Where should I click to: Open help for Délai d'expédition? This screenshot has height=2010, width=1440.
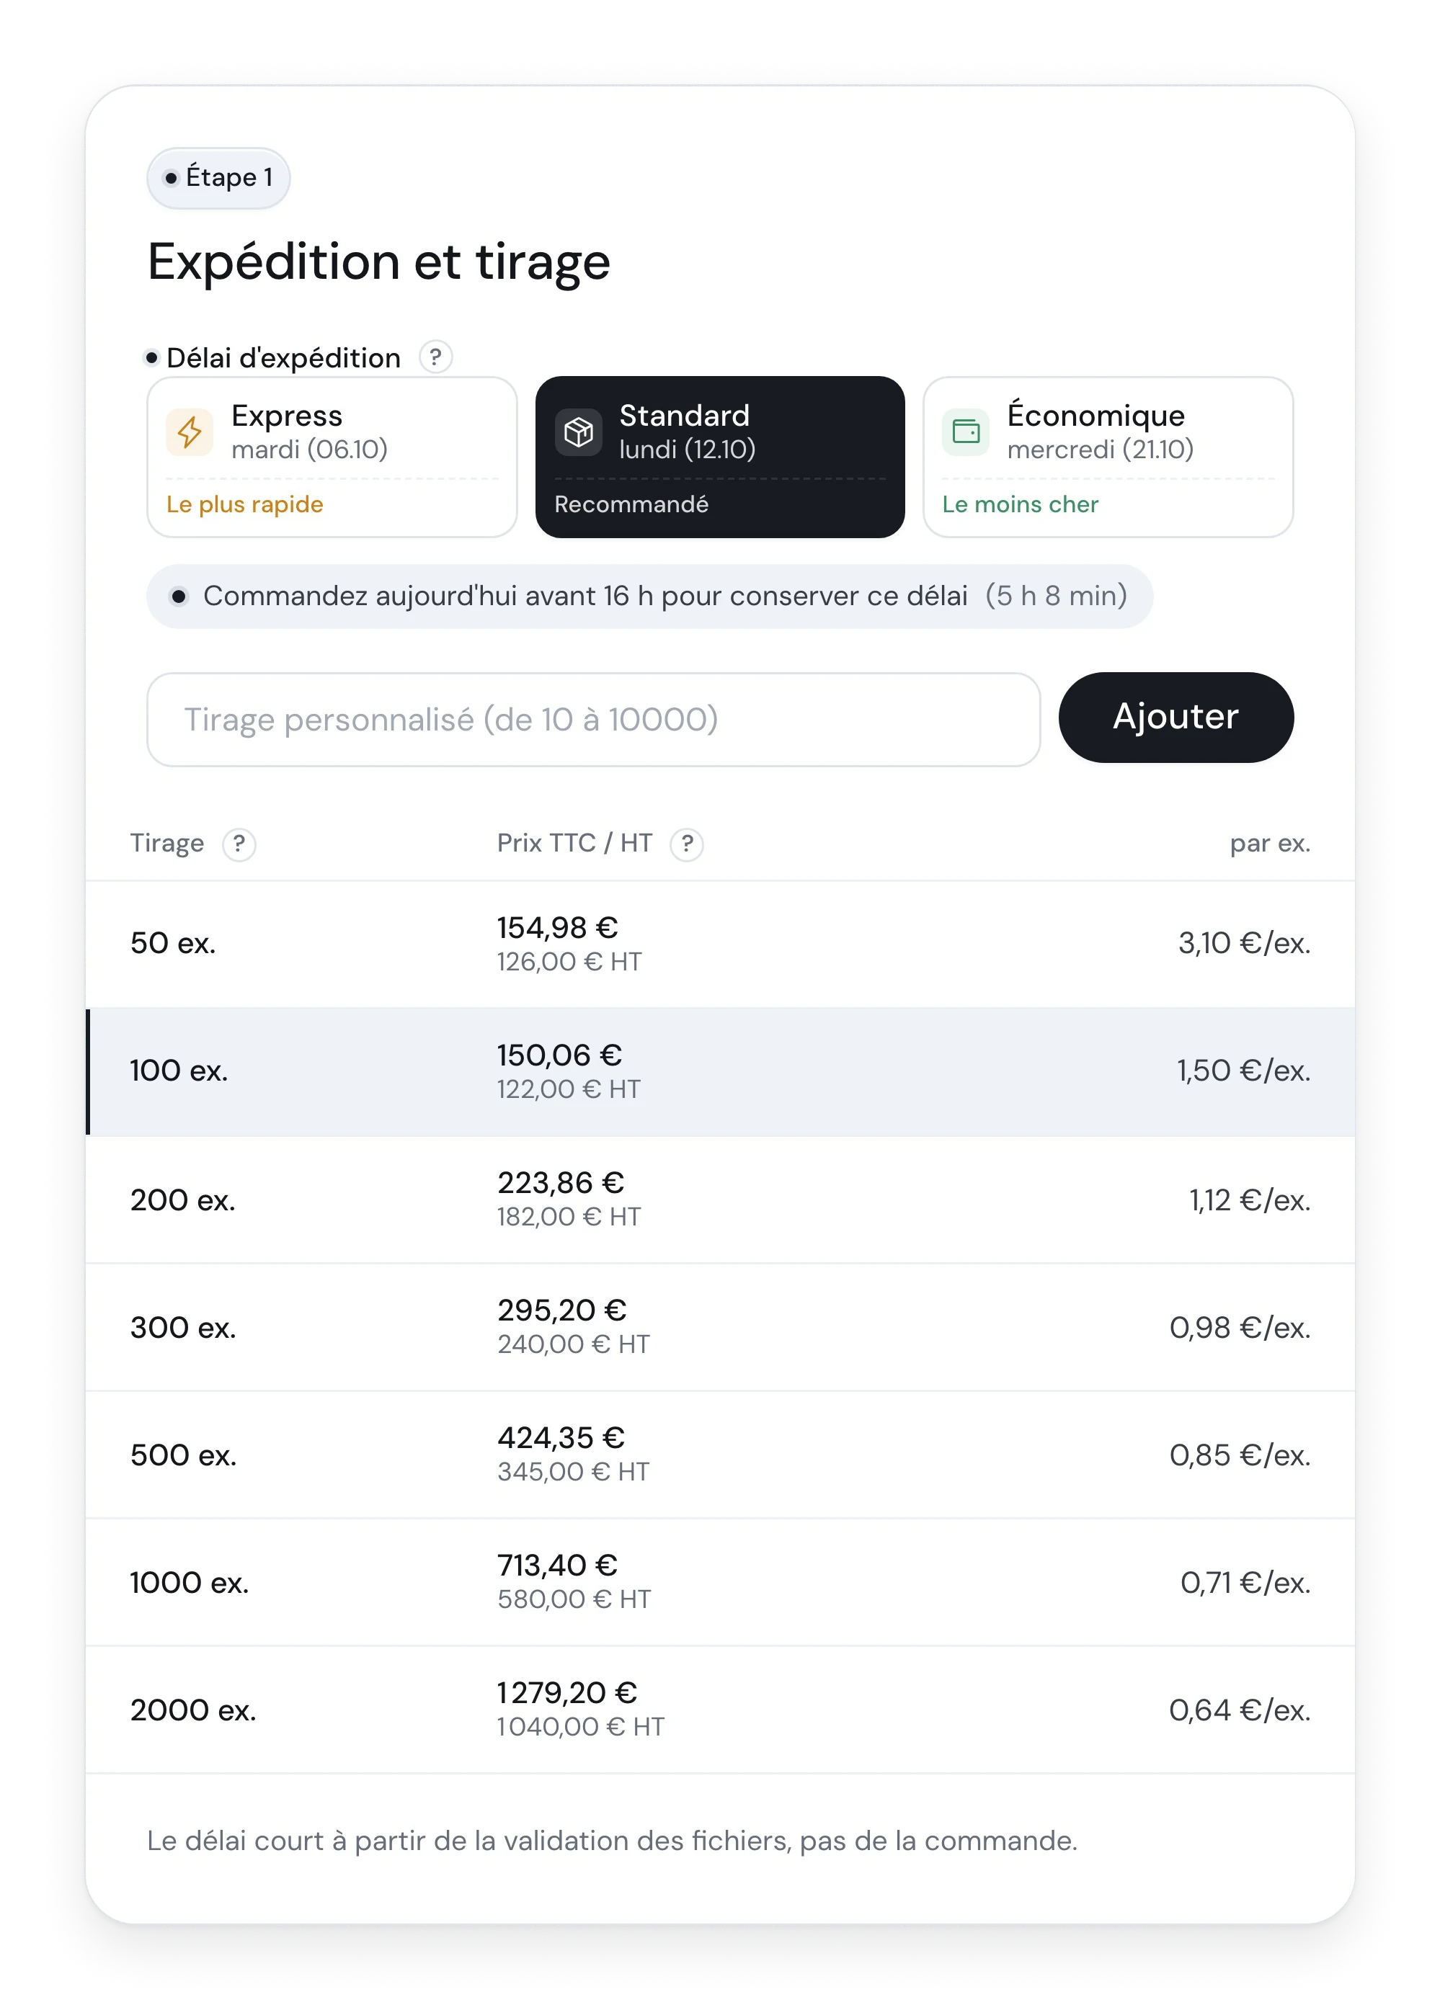tap(435, 357)
